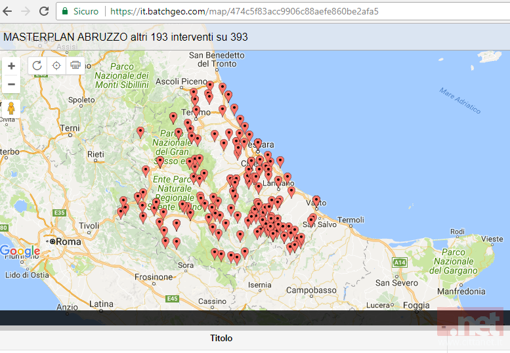The width and height of the screenshot is (510, 353).
Task: Select the Street View pegman icon
Action: pyautogui.click(x=11, y=108)
